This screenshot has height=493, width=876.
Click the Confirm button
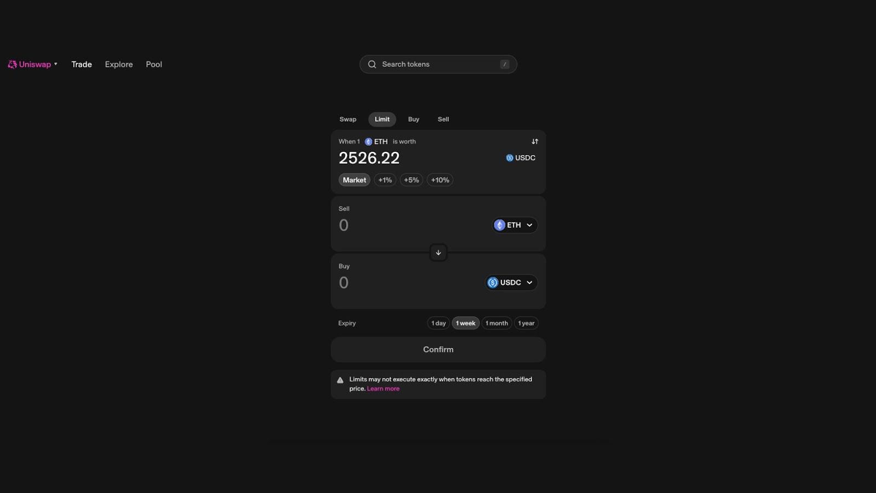pyautogui.click(x=438, y=349)
